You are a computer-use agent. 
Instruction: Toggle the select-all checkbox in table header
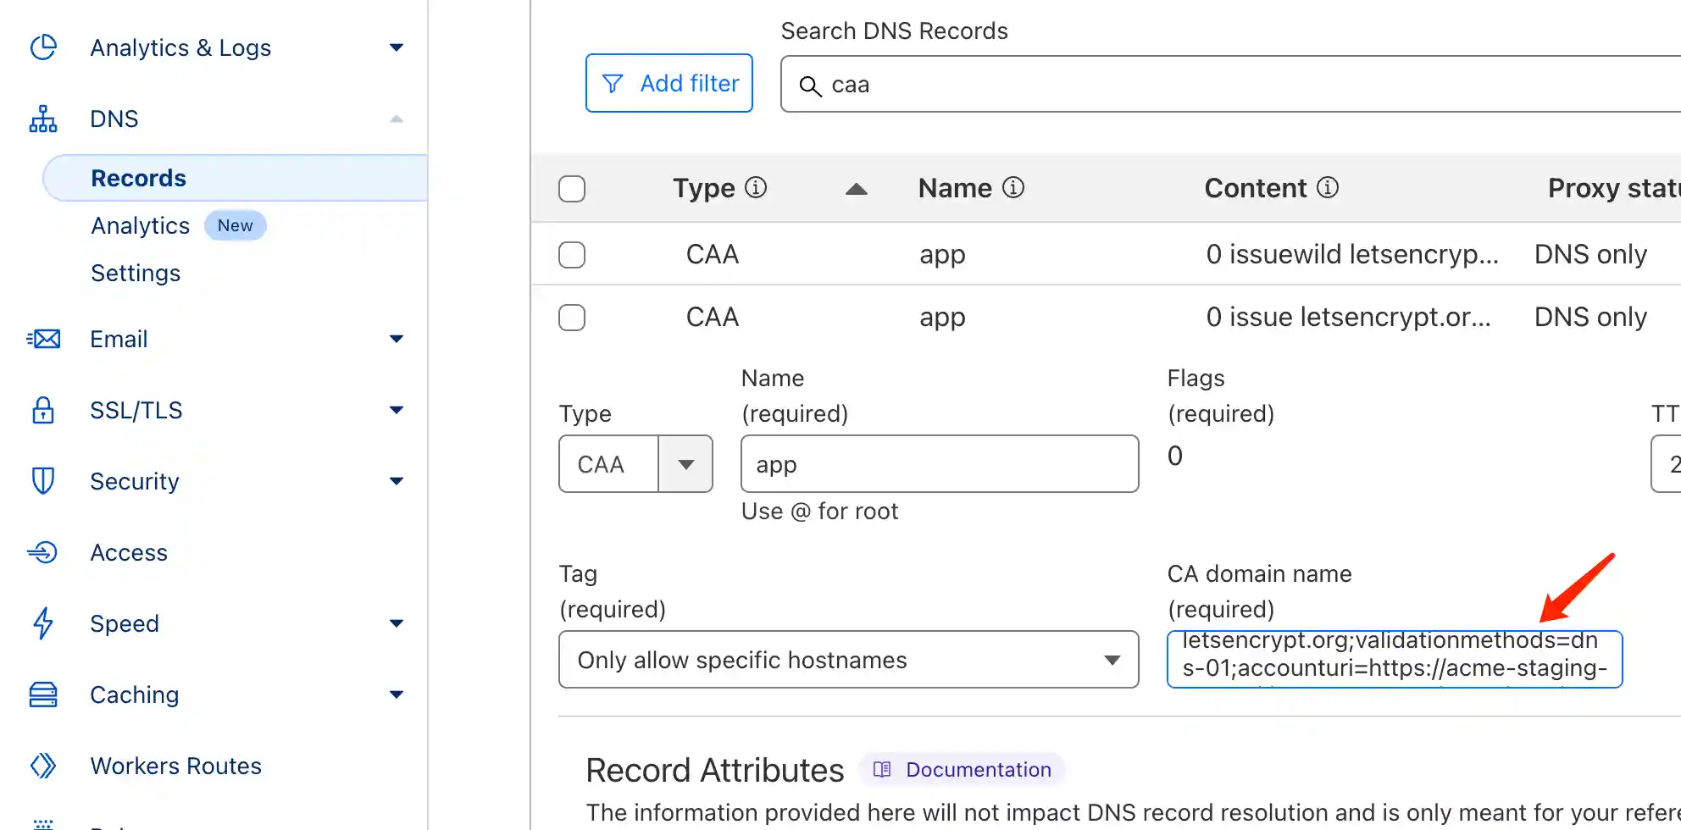(572, 189)
